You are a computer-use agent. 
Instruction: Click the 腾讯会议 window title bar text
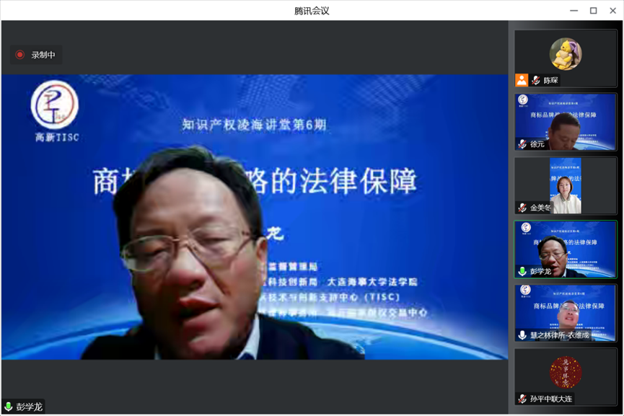(312, 10)
